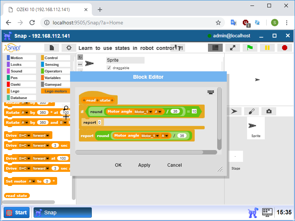Viewport: 295px width, 221px height.
Task: Open the Google Translate extension
Action: (x=233, y=23)
